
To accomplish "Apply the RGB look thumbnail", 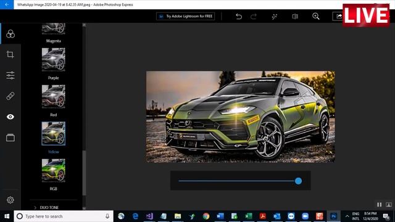I will tap(54, 170).
